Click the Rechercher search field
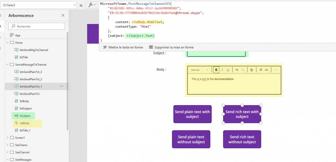 click(37, 26)
